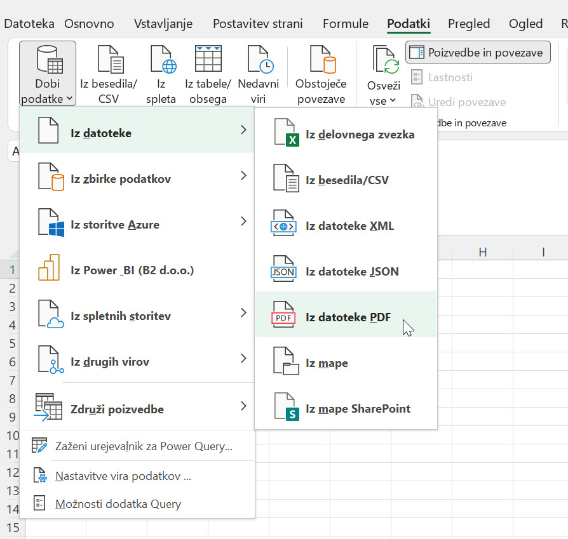Image resolution: width=568 pixels, height=539 pixels.
Task: Expand the Združi poizvedbe submenu arrow
Action: [x=243, y=406]
